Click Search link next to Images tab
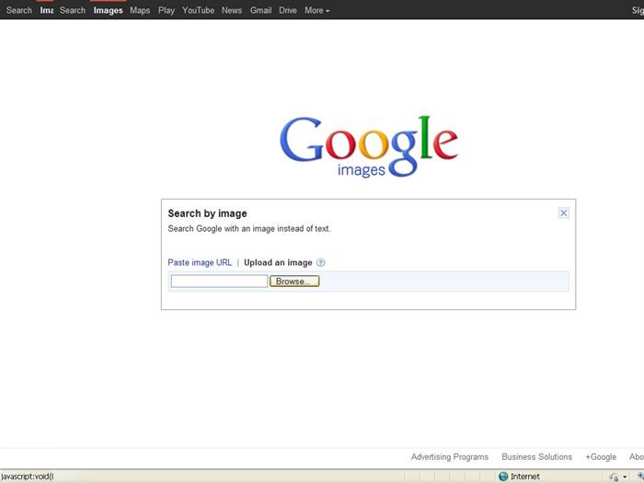644x483 pixels. (73, 10)
